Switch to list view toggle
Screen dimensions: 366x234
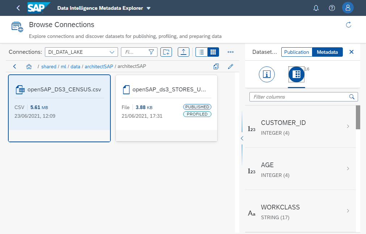202,52
